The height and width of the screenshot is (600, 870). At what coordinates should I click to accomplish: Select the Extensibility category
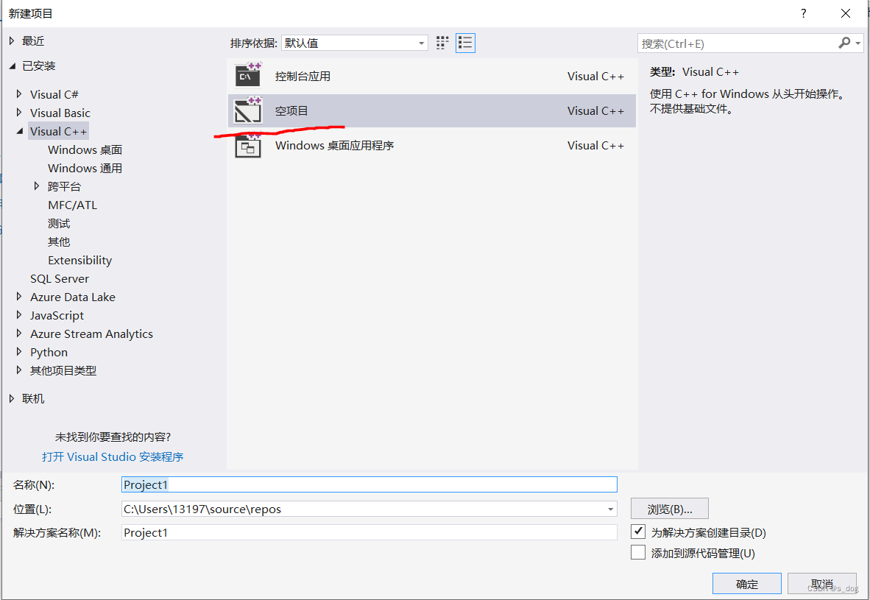80,260
